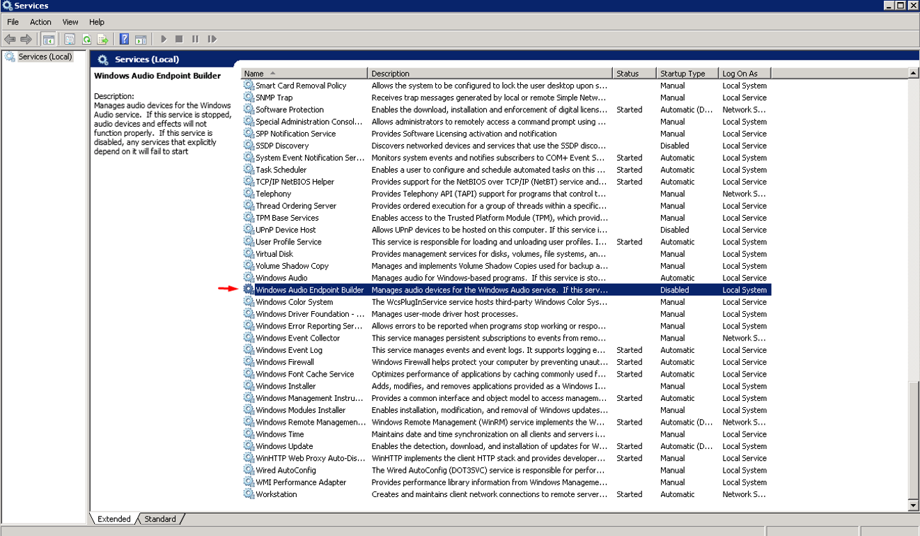The height and width of the screenshot is (536, 920).
Task: Click the Pause Service toolbar icon
Action: coord(195,40)
